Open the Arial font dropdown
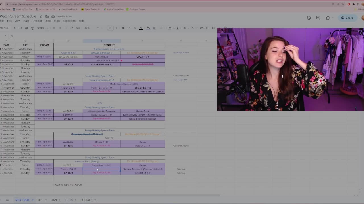The height and width of the screenshot is (204, 364). [91, 28]
